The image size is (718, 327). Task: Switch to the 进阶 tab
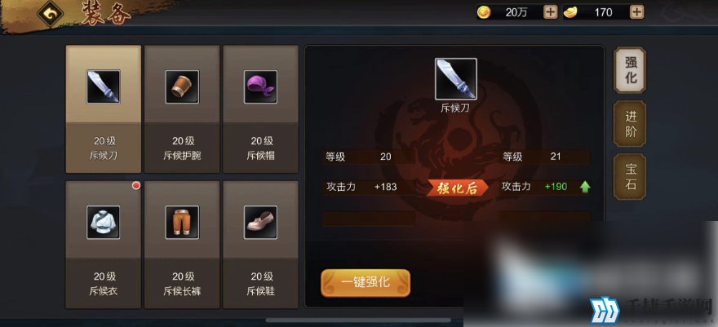[630, 124]
